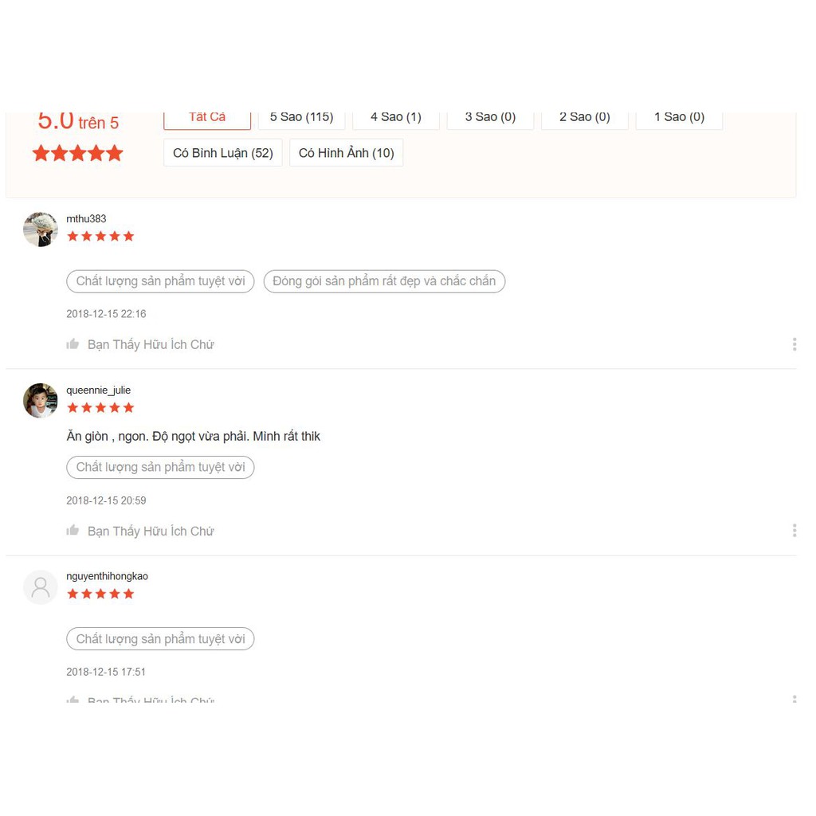816x816 pixels.
Task: Open queennie_julie's profile avatar
Action: 41,401
